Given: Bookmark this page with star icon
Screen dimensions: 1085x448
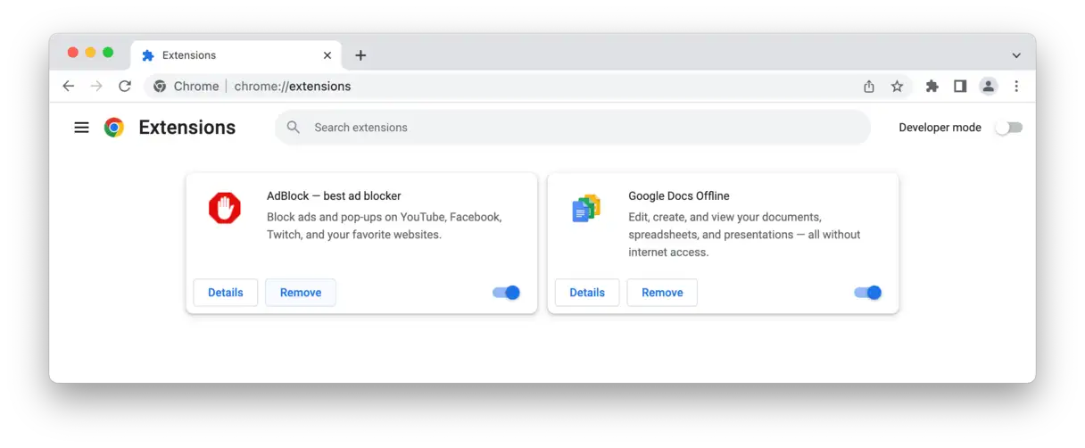Looking at the screenshot, I should (x=897, y=87).
